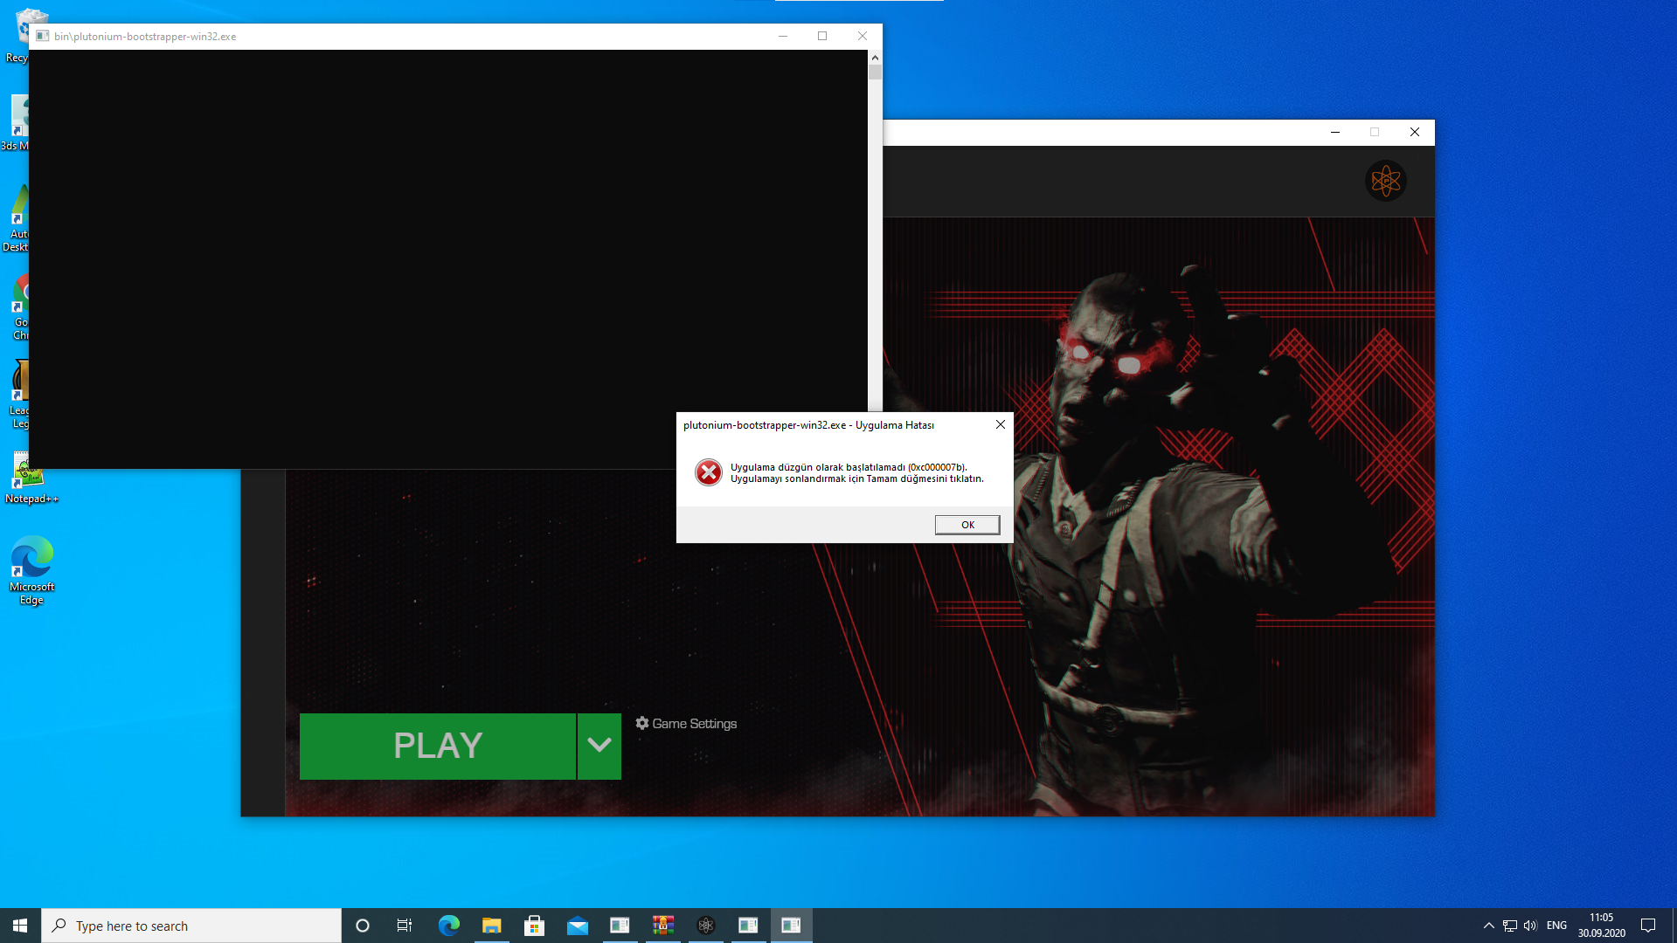The image size is (1677, 943).
Task: Open the Mail app from the taskbar
Action: coord(577,926)
